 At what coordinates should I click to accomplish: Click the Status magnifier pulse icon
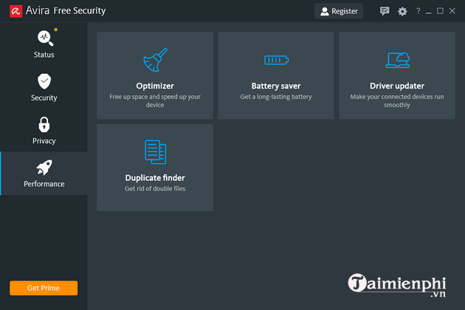[x=45, y=38]
